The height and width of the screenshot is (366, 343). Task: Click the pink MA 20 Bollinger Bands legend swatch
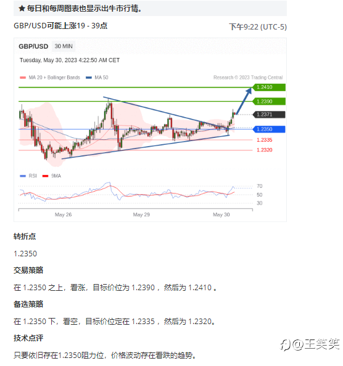coord(23,78)
